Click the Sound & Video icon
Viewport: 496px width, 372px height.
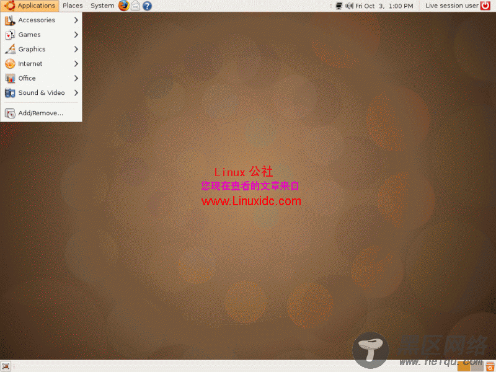10,92
